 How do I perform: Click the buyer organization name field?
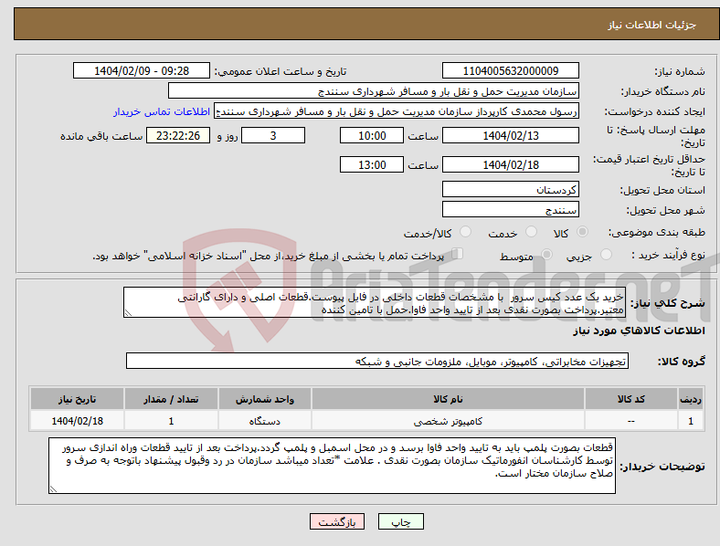pyautogui.click(x=374, y=90)
